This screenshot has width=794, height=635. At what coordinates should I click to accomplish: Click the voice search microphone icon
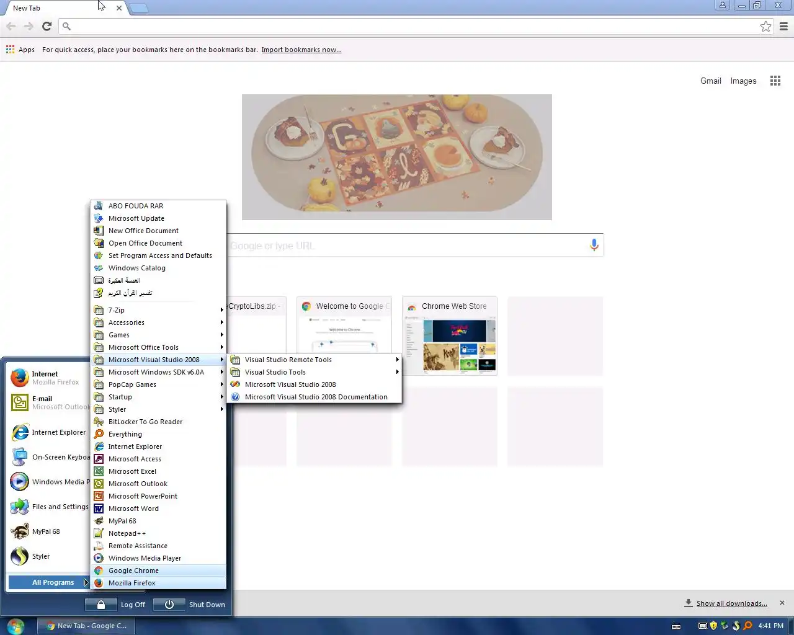click(594, 245)
